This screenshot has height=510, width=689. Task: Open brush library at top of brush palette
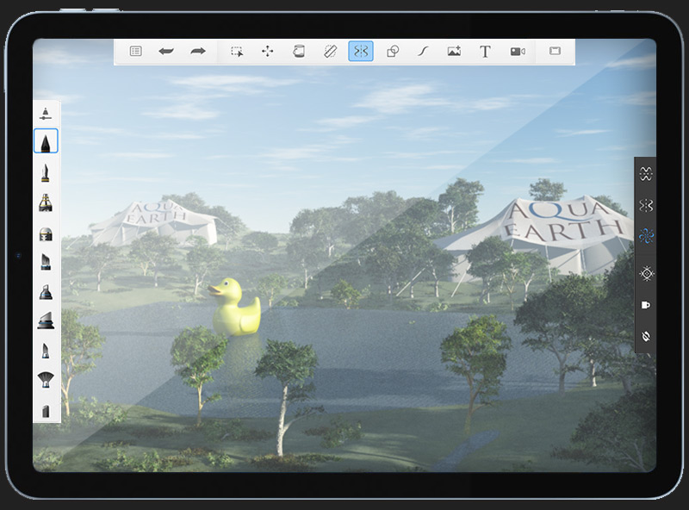[46, 113]
